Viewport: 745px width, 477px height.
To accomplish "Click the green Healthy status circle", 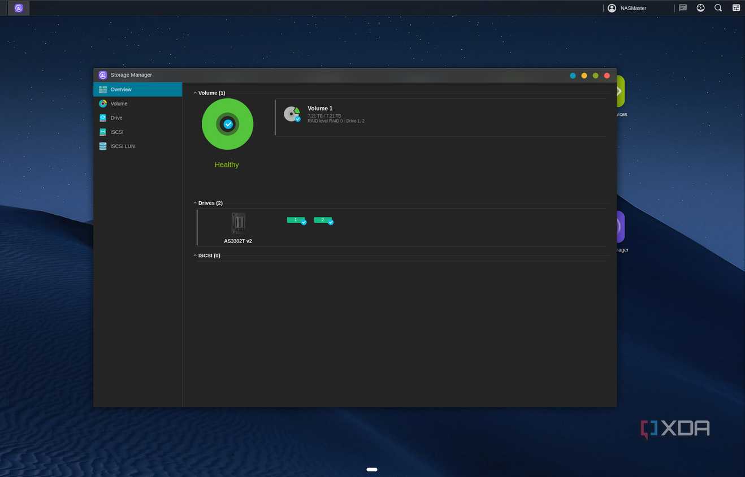I will [227, 124].
